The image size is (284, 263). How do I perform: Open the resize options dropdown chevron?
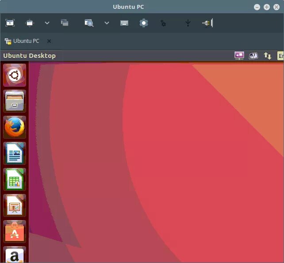tap(47, 23)
